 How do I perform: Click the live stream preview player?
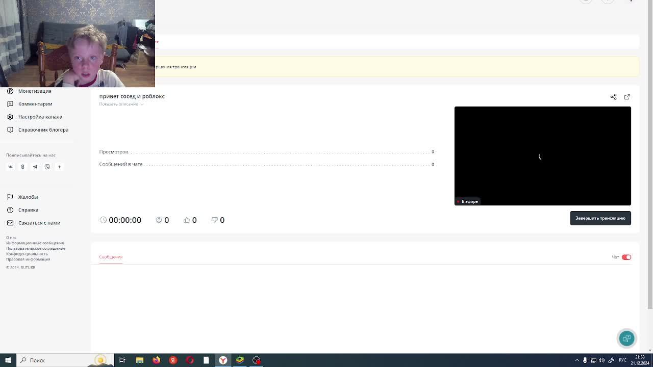543,156
